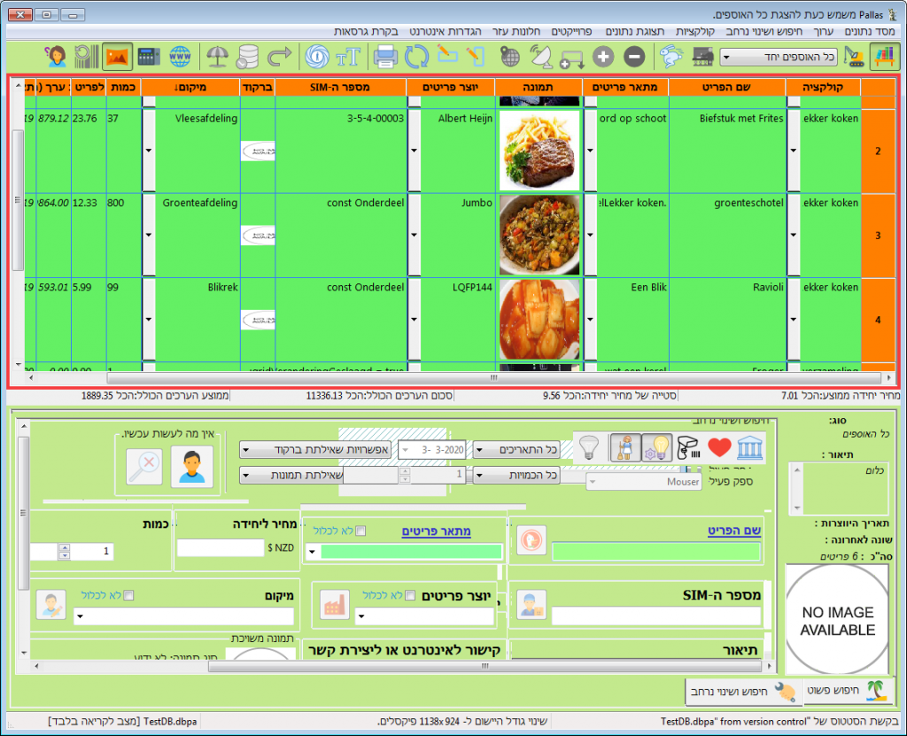Expand the יוצר פריטים combo box
The image size is (907, 736).
(361, 616)
